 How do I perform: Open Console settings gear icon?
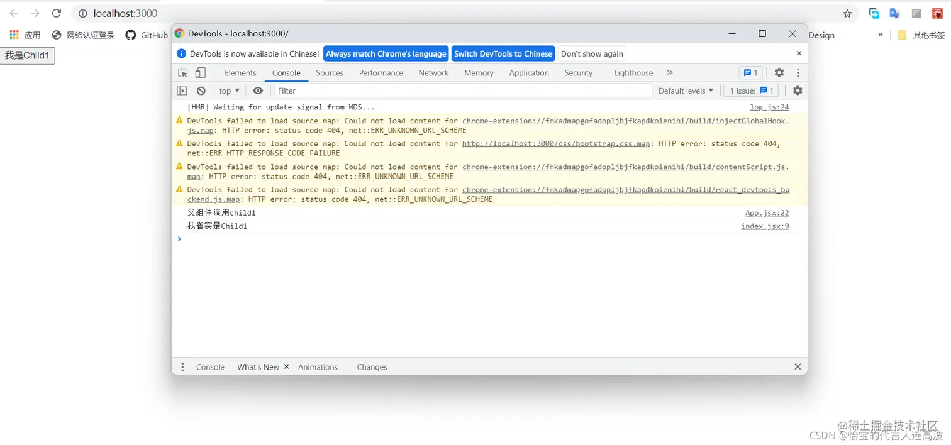coord(798,91)
